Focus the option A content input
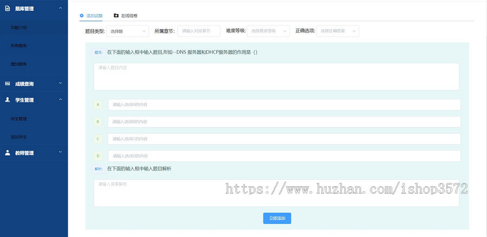The image size is (487, 237). coord(284,105)
